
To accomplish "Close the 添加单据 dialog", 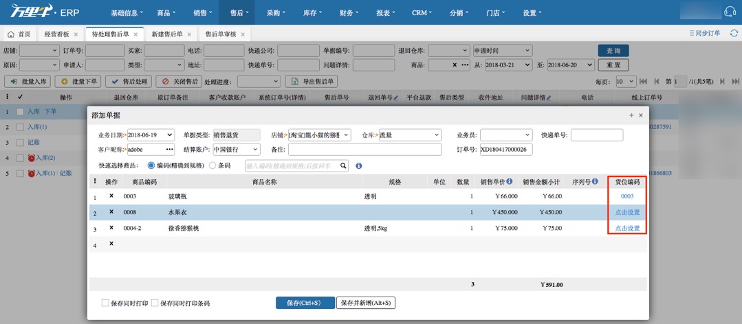I will pos(641,115).
